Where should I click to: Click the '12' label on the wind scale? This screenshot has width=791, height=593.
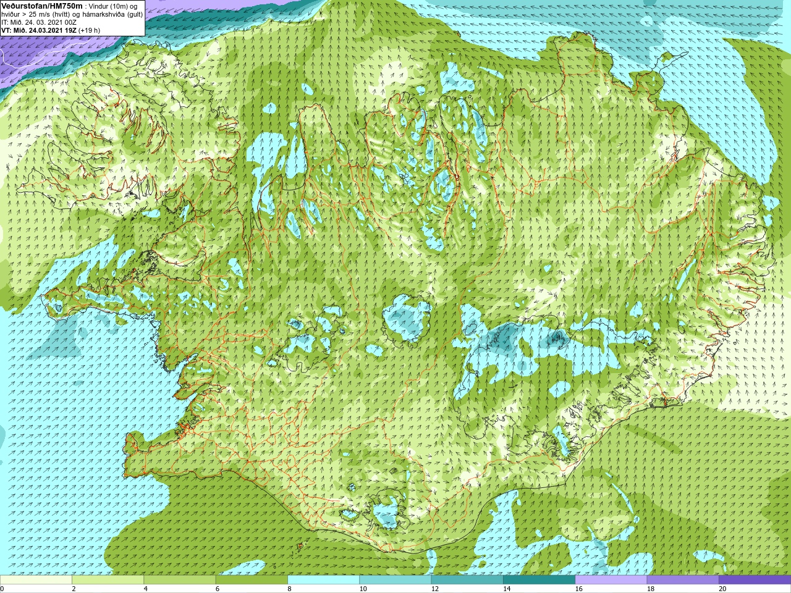(434, 589)
